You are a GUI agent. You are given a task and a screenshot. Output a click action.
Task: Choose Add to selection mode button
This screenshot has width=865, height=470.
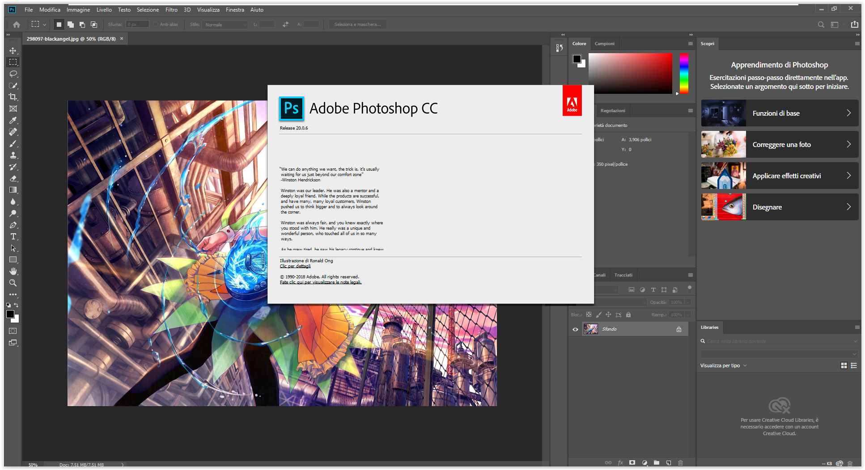click(71, 25)
